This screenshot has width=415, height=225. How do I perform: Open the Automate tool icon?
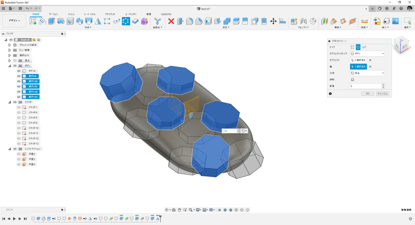coord(157,21)
